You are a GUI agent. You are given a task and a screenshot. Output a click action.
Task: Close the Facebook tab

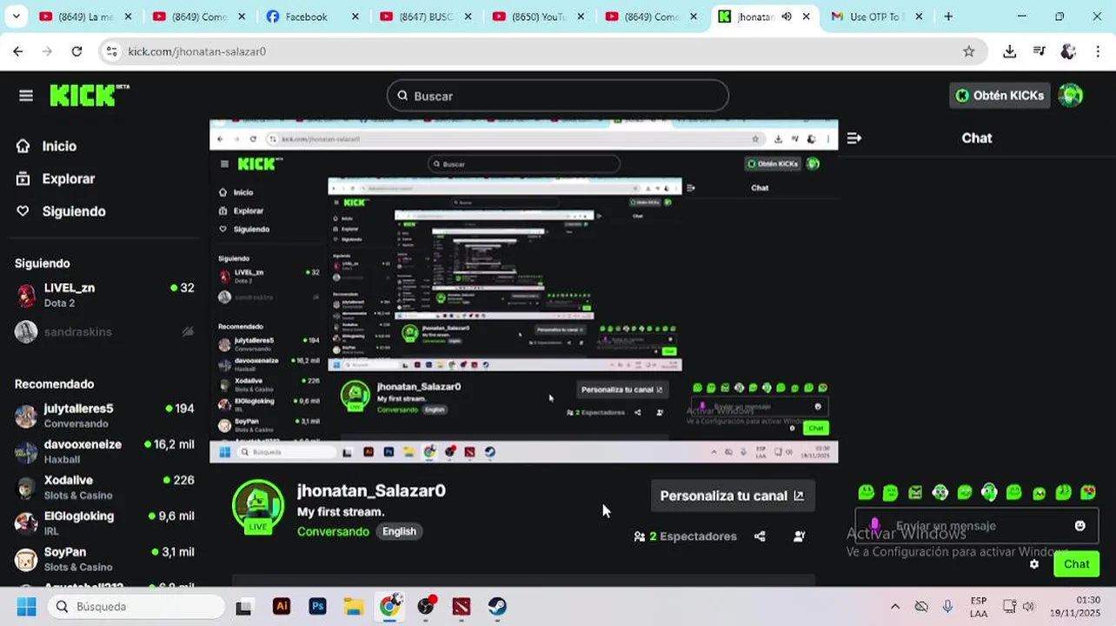pyautogui.click(x=355, y=17)
